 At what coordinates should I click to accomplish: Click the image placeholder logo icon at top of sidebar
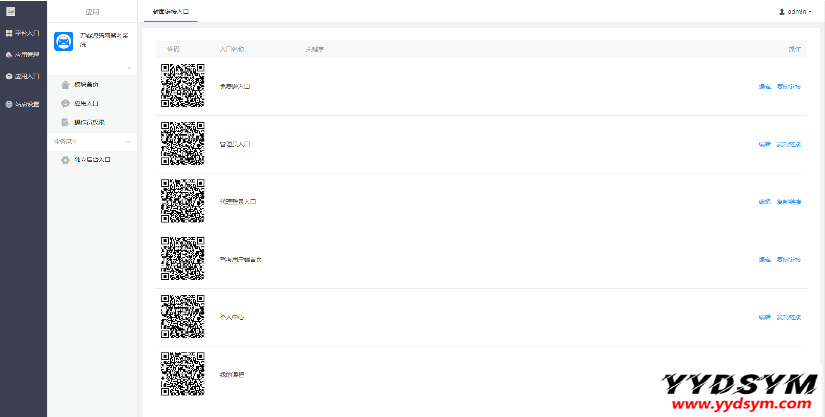[11, 12]
